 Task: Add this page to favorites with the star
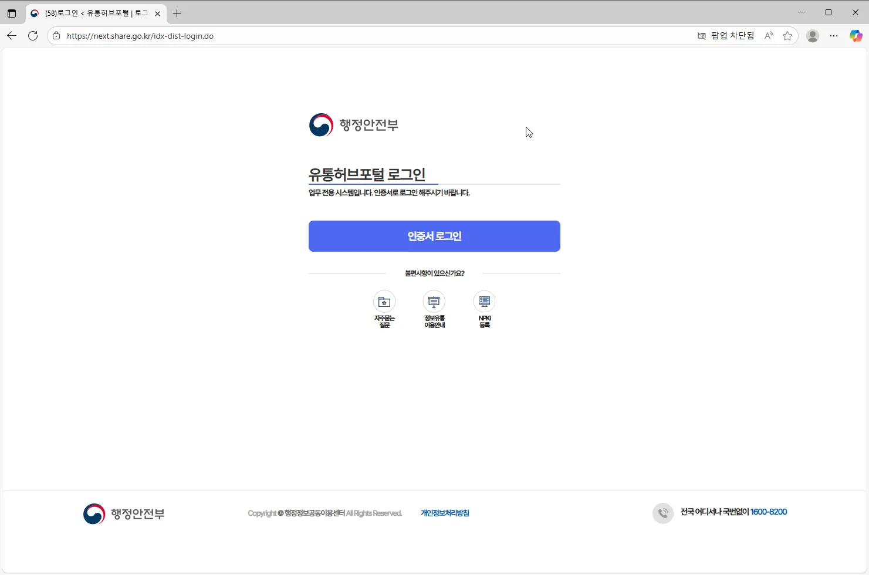tap(788, 36)
